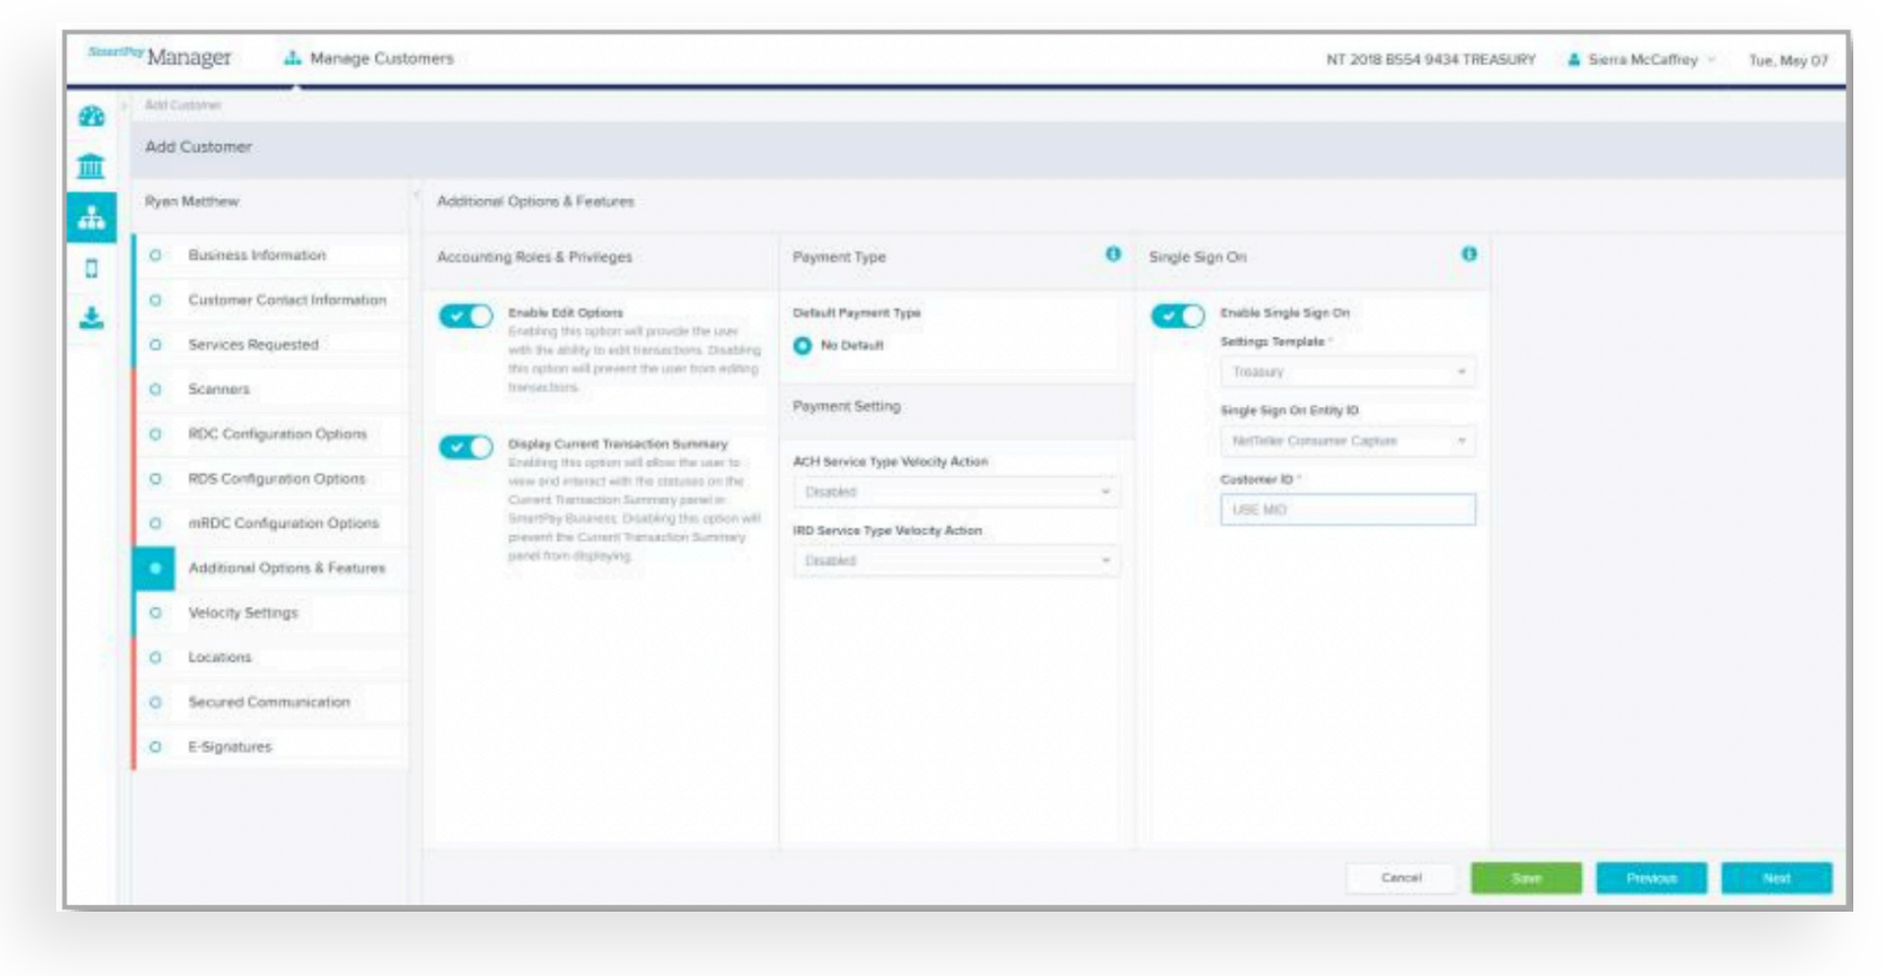1888x976 pixels.
Task: Turn off Enable Single Sign On
Action: [x=1177, y=316]
